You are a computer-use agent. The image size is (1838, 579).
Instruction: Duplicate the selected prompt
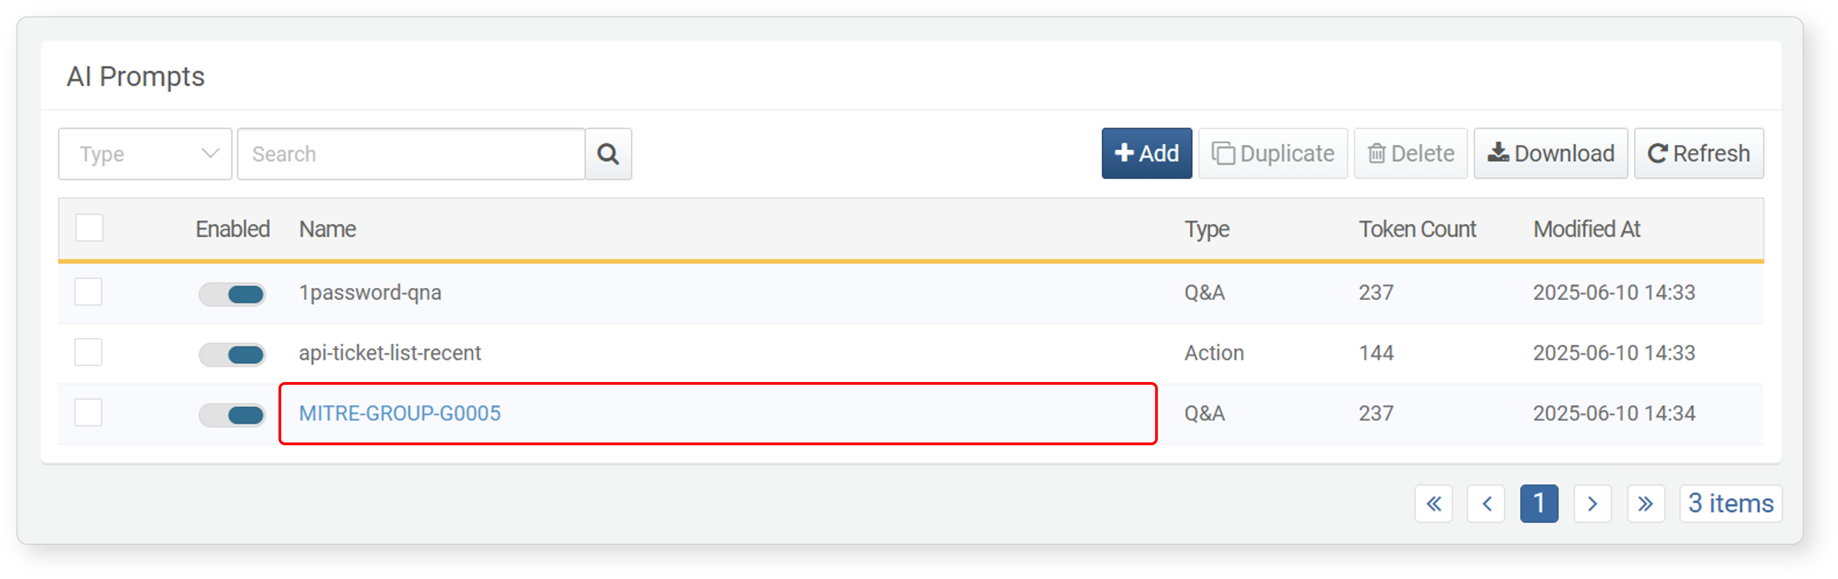pos(1273,153)
